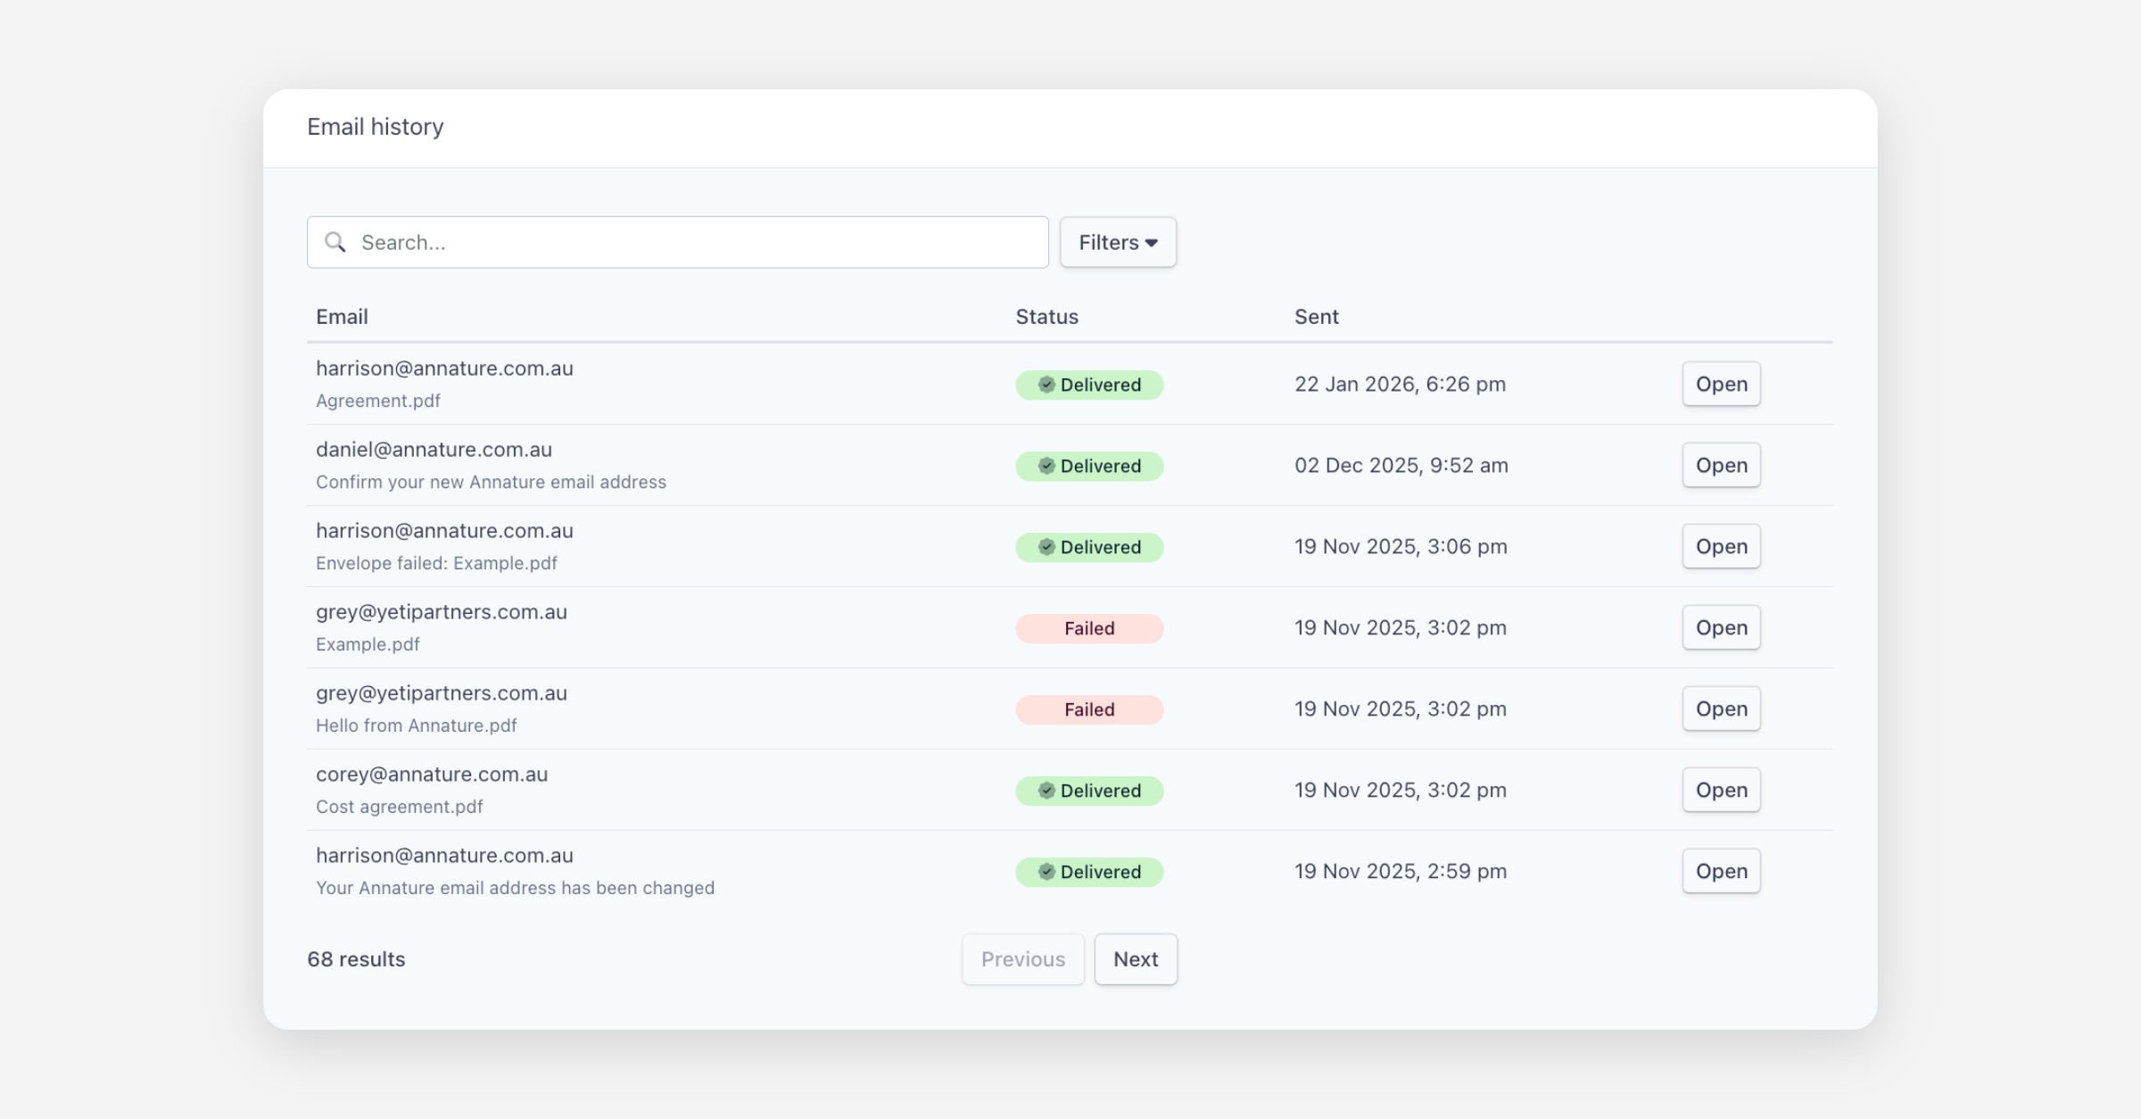Click Delivered check icon for Envelope failed row
Image resolution: width=2141 pixels, height=1119 pixels.
pos(1046,547)
